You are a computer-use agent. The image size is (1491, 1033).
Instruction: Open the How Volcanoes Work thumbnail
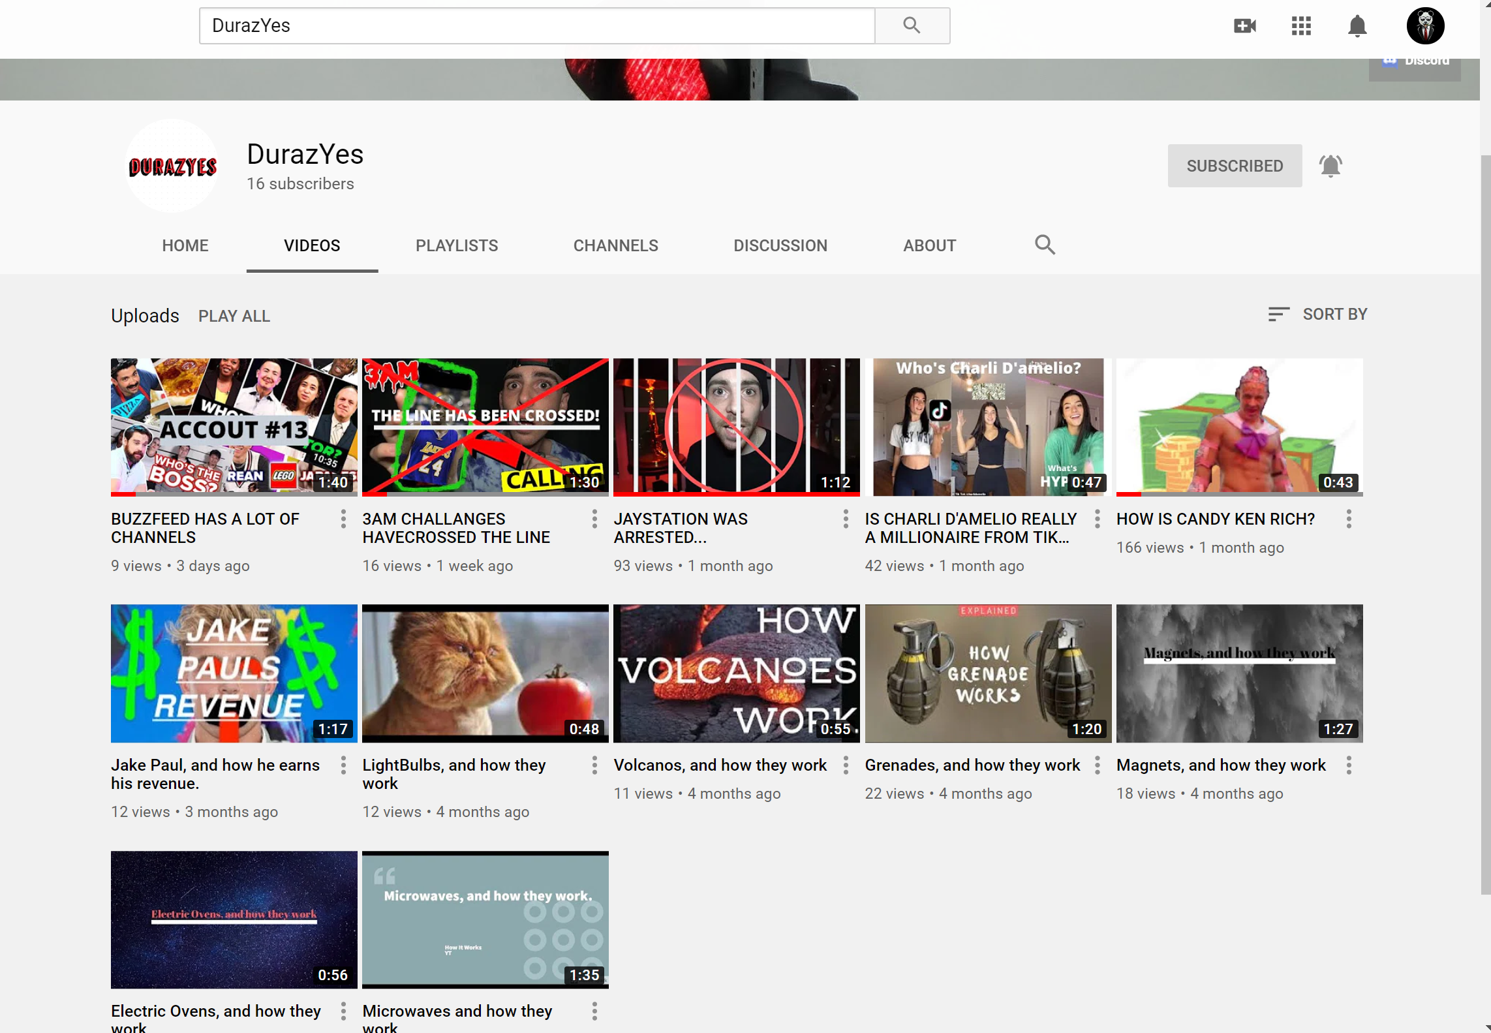coord(737,673)
